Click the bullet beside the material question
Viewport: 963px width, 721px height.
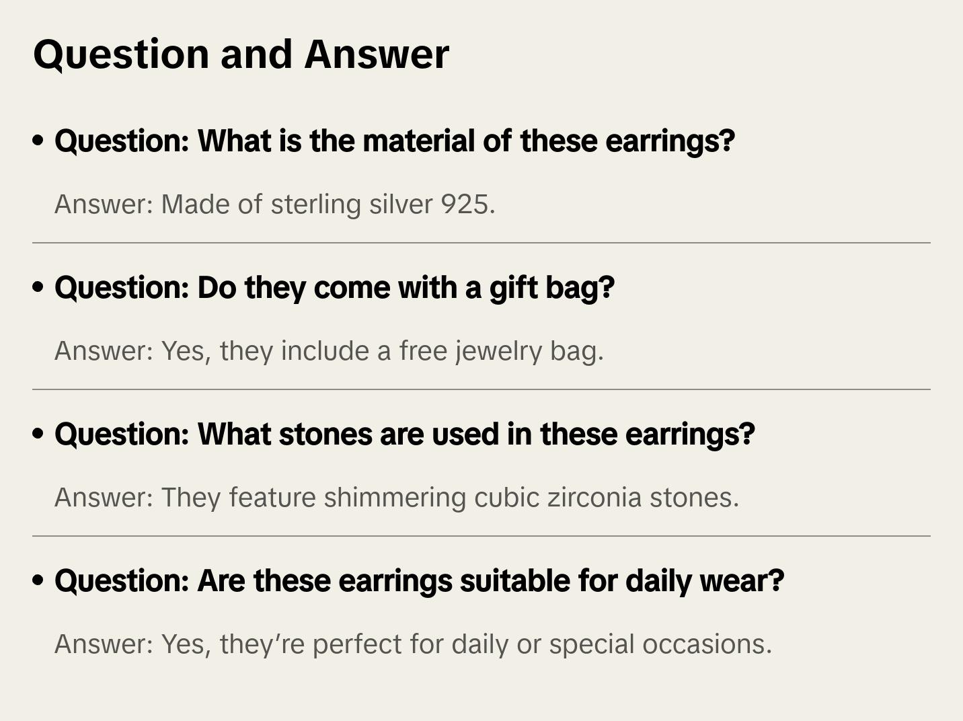click(x=38, y=141)
